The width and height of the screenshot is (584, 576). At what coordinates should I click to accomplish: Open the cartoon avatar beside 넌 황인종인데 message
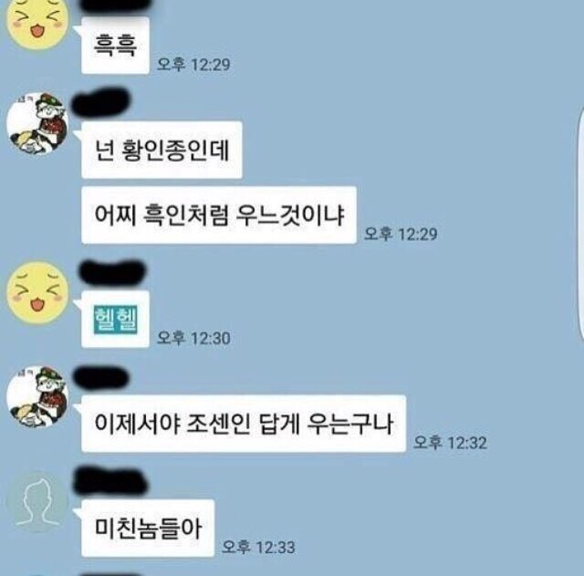(x=37, y=124)
